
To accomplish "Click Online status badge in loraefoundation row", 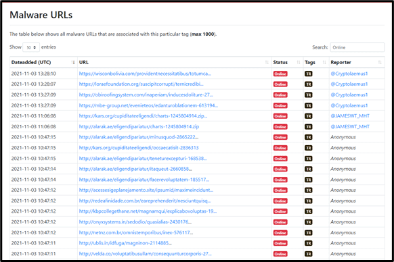I will click(280, 84).
